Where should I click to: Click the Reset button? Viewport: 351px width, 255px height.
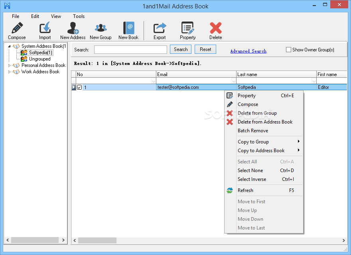[205, 49]
